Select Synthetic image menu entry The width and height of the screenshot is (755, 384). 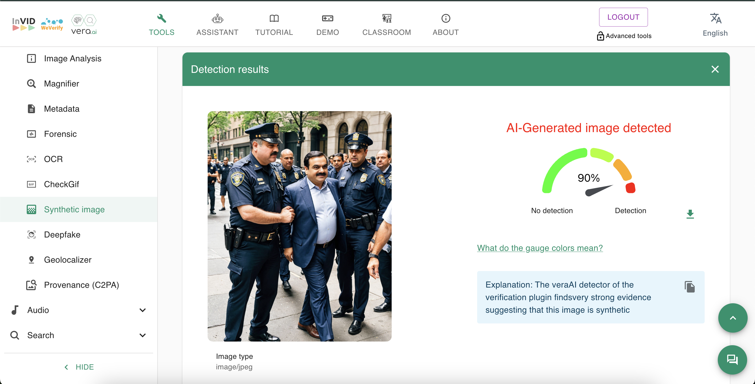coord(79,209)
